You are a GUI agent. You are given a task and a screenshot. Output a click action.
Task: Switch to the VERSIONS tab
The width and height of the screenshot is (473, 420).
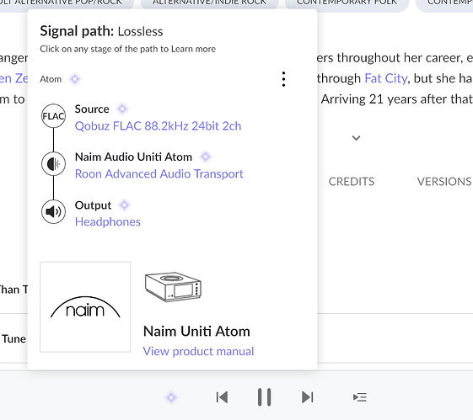(x=444, y=182)
